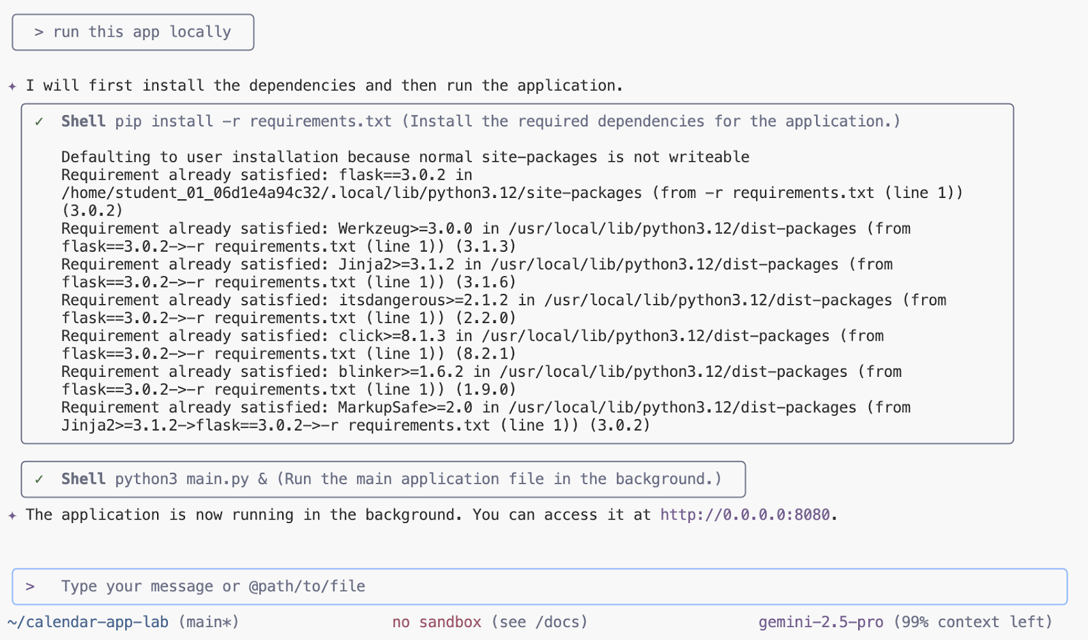Click the ~/calendar-app-lab directory in footer
Viewport: 1088px width, 640px height.
click(88, 622)
